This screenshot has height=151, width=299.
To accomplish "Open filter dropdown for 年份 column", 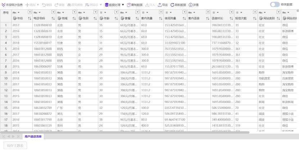I will [30, 12].
